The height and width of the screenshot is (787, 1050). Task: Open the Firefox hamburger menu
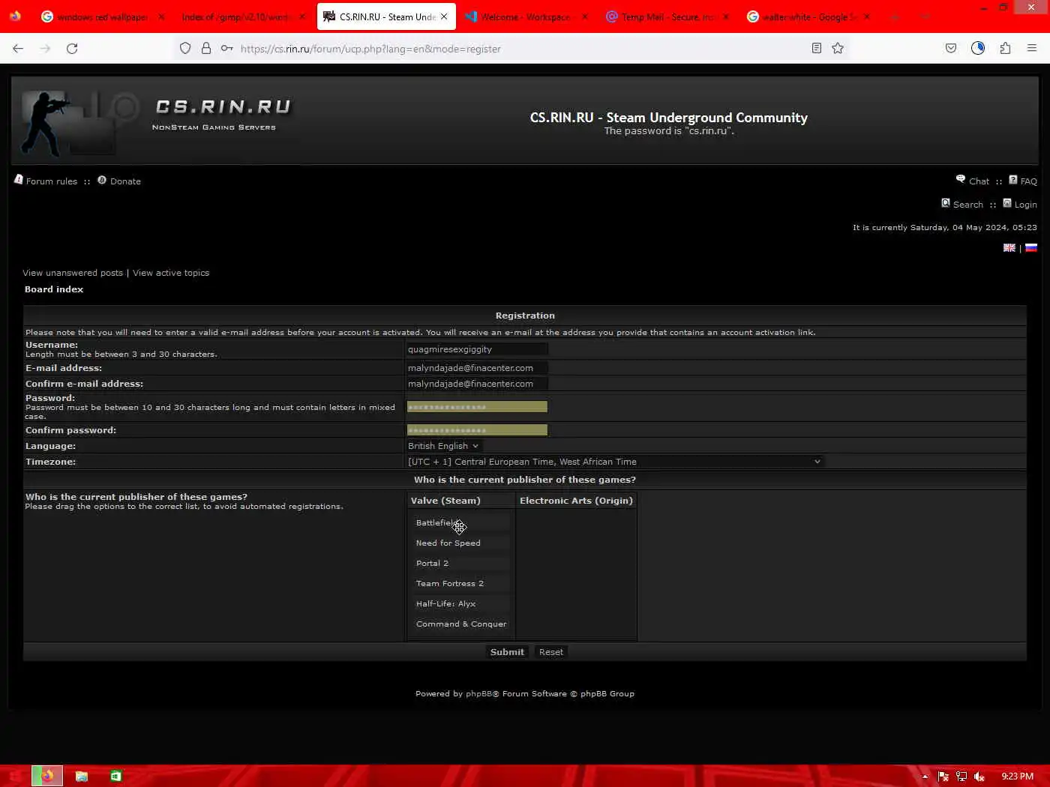click(1032, 49)
